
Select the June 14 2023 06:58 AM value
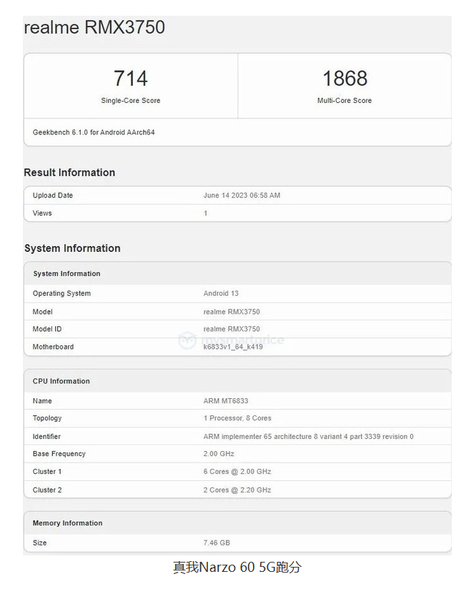point(242,195)
